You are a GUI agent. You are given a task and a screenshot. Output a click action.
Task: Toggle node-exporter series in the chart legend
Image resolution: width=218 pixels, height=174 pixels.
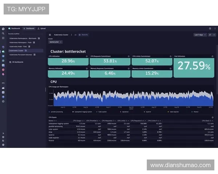(x=173, y=112)
